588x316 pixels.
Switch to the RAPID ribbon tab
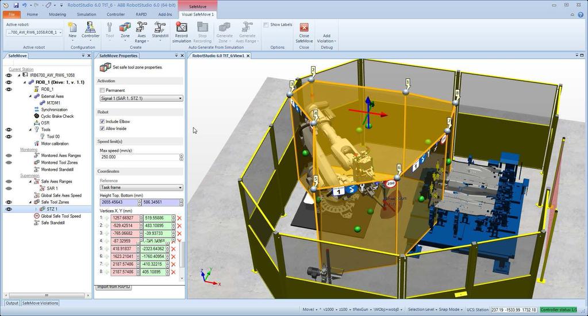coord(141,14)
